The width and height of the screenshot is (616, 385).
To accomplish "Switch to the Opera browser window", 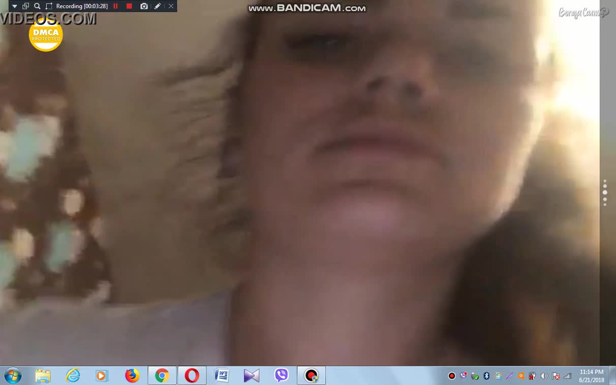I will (192, 376).
